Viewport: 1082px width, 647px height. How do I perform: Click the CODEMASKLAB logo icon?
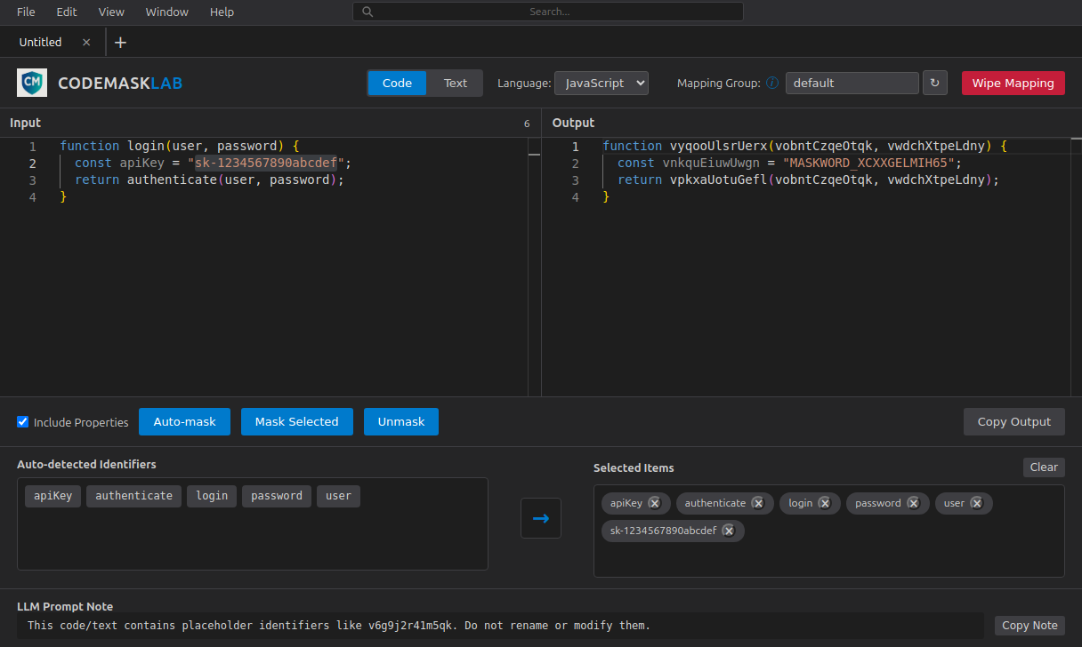[x=32, y=83]
